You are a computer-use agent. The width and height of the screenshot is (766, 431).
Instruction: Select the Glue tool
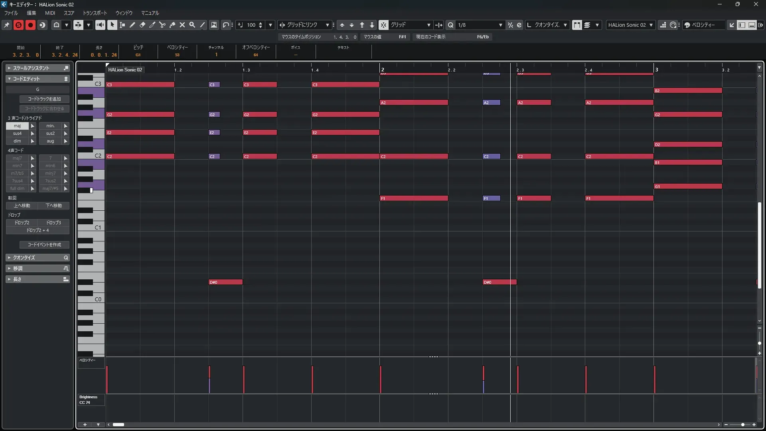[x=172, y=25]
